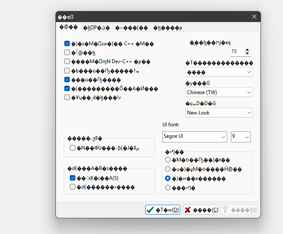Close the dialog with the title bar X
283x234 pixels.
click(254, 17)
